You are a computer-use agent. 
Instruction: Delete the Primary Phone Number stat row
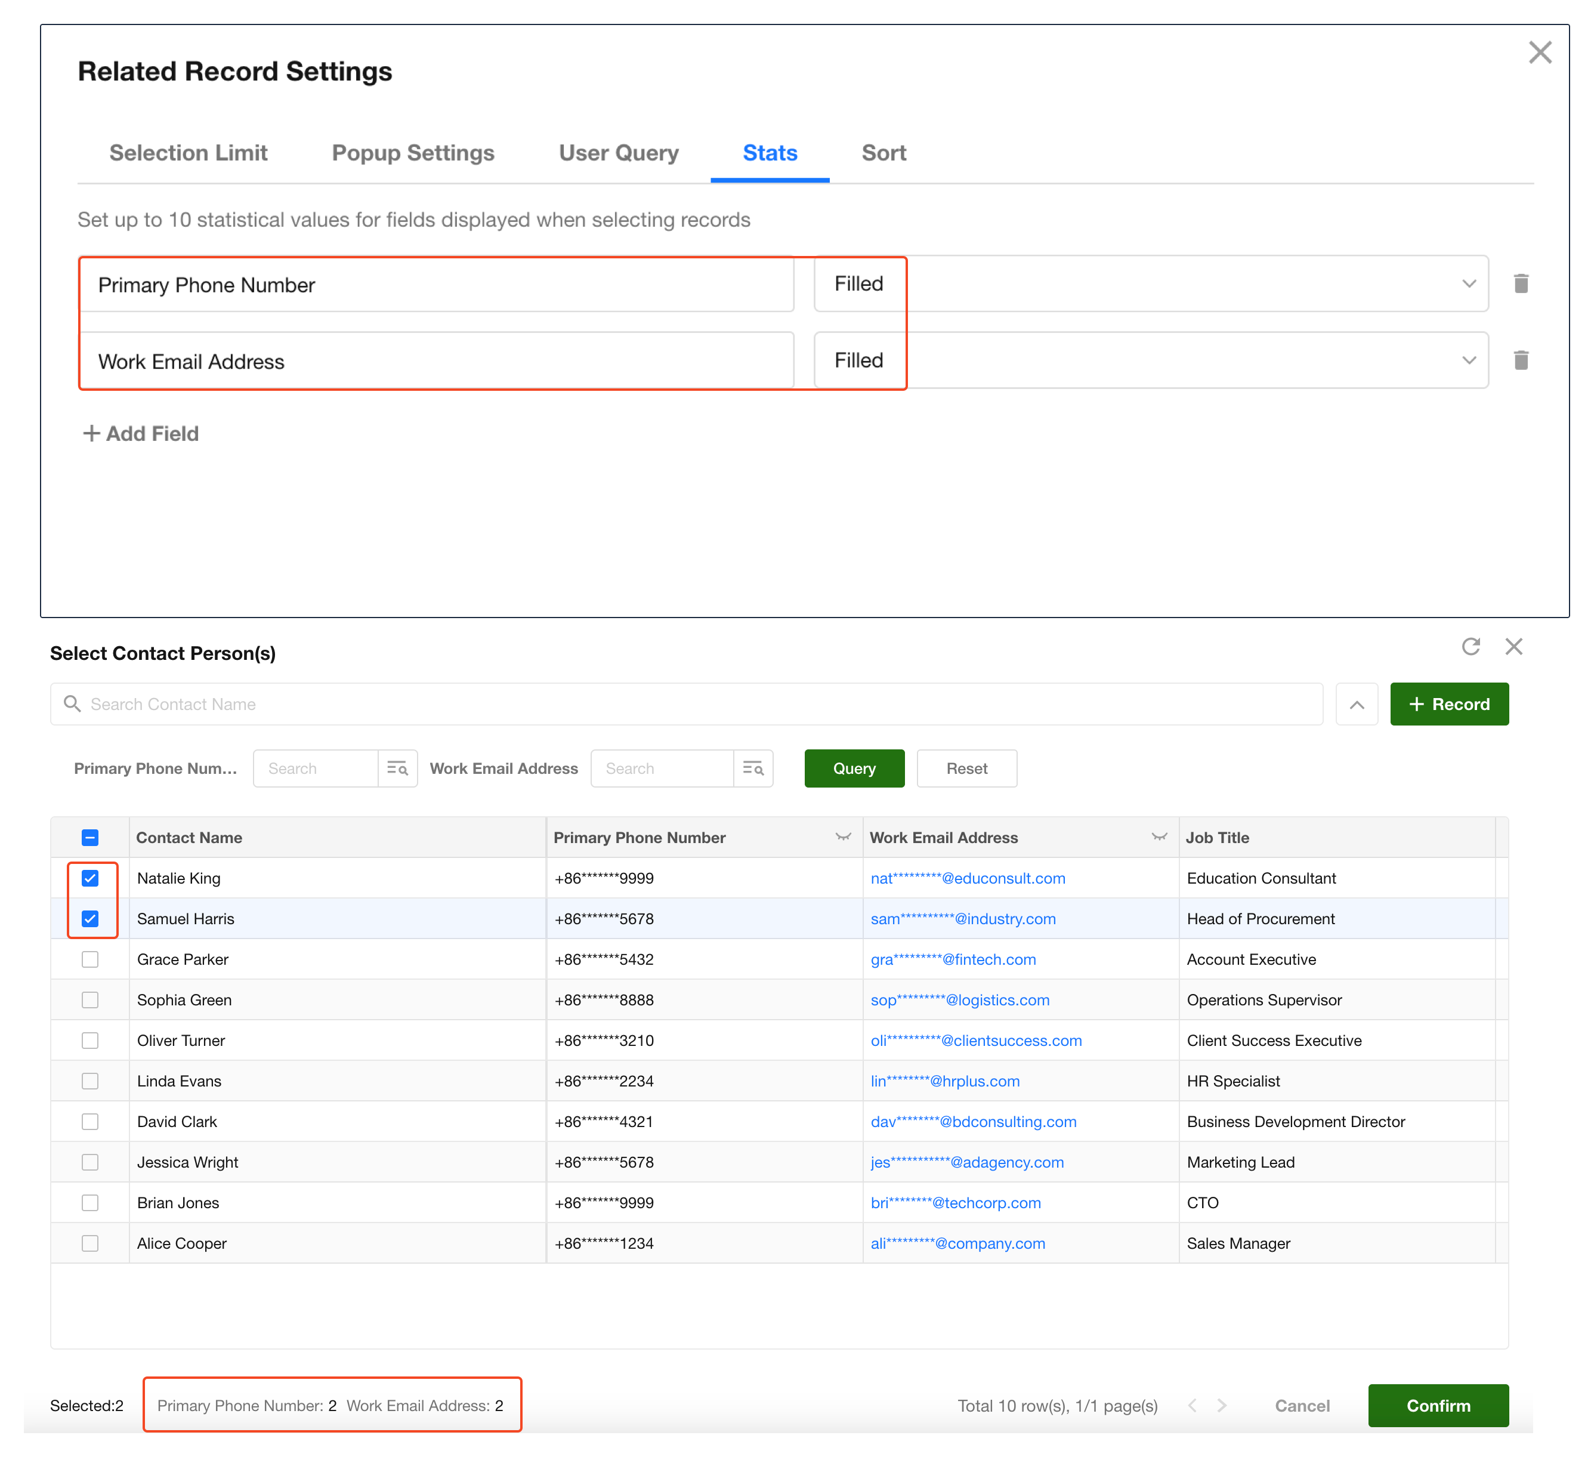[x=1521, y=283]
